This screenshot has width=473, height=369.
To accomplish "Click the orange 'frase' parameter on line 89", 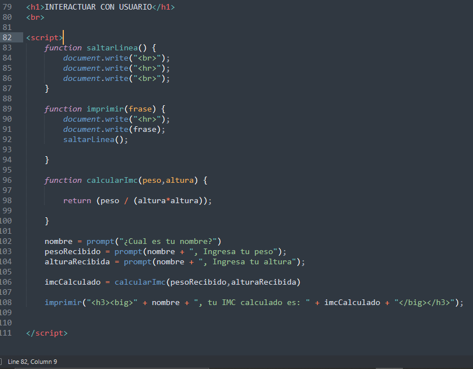I will point(140,109).
